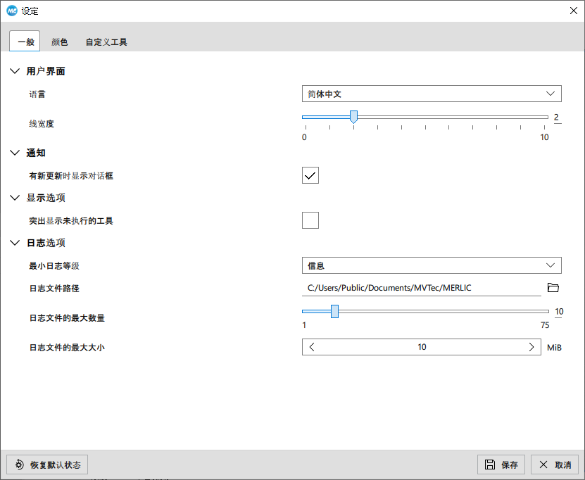Click the 保存 button
The height and width of the screenshot is (480, 585).
click(501, 465)
